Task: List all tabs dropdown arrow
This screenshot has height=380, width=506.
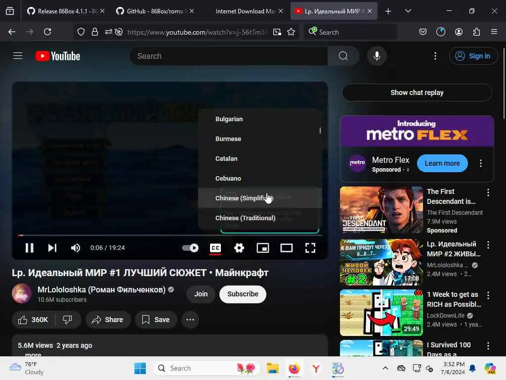Action: point(408,11)
